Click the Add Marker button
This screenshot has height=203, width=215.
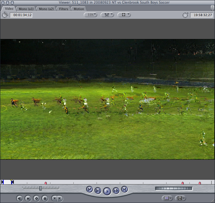(45, 198)
